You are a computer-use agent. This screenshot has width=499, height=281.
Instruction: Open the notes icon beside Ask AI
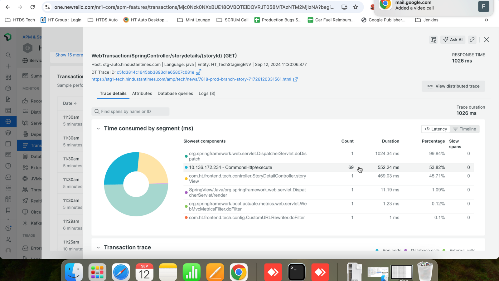coord(433,40)
